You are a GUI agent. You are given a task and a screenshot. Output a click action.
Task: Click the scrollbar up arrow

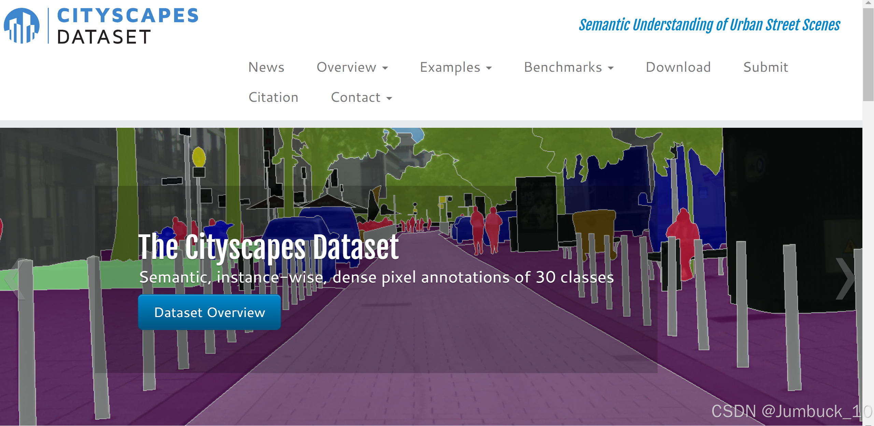868,3
